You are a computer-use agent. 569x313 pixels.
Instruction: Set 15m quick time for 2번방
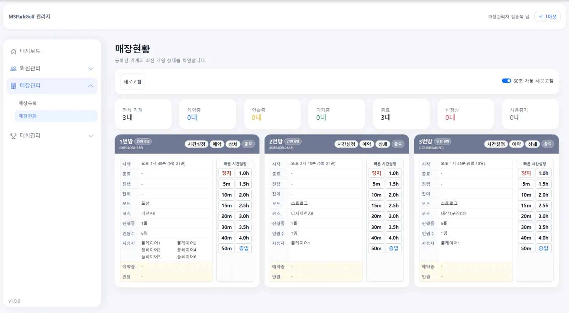[376, 205]
